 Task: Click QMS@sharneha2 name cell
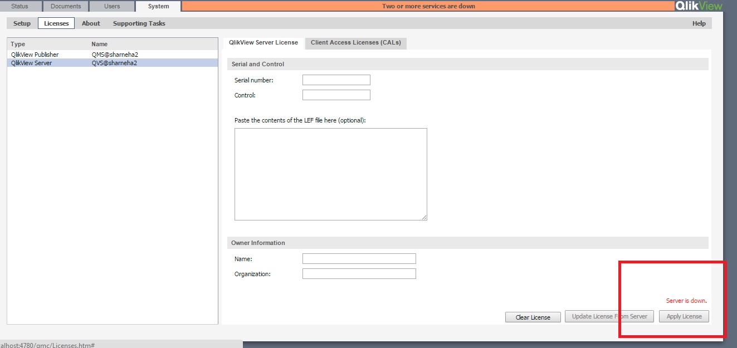(114, 55)
